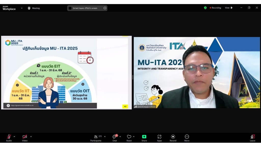
Task: Open the Meeting tab
Action: (34, 8)
